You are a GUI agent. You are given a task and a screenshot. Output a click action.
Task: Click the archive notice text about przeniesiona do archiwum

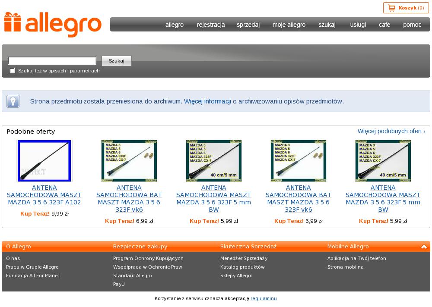click(106, 101)
